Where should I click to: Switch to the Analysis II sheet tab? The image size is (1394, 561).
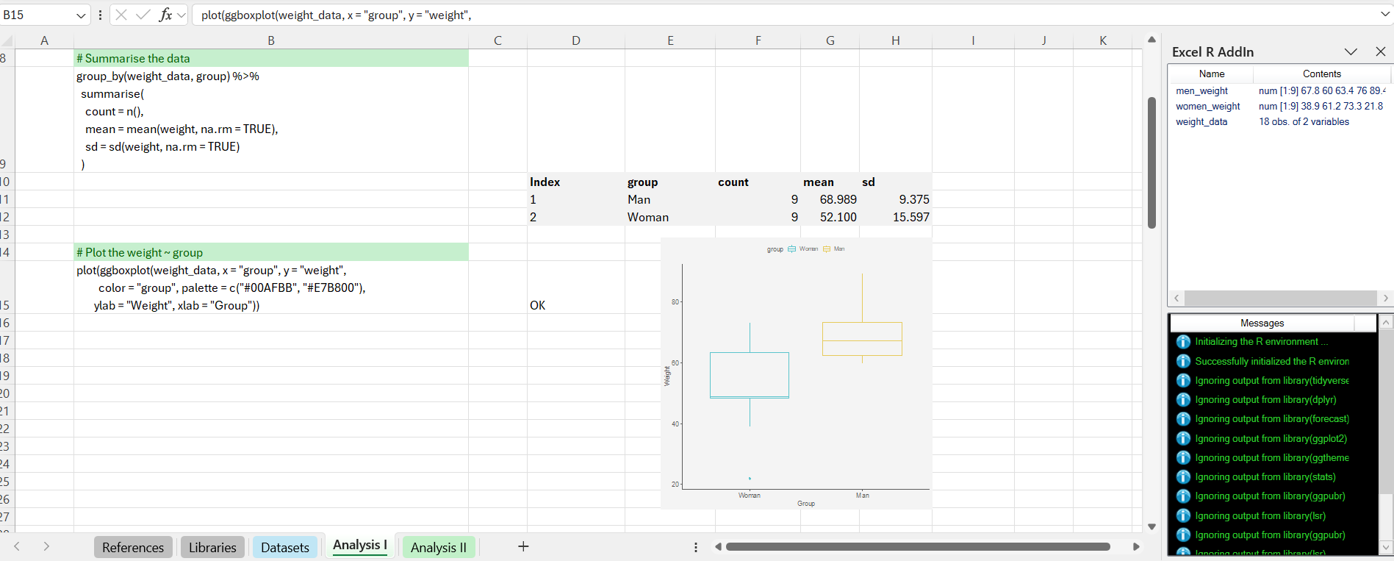438,547
